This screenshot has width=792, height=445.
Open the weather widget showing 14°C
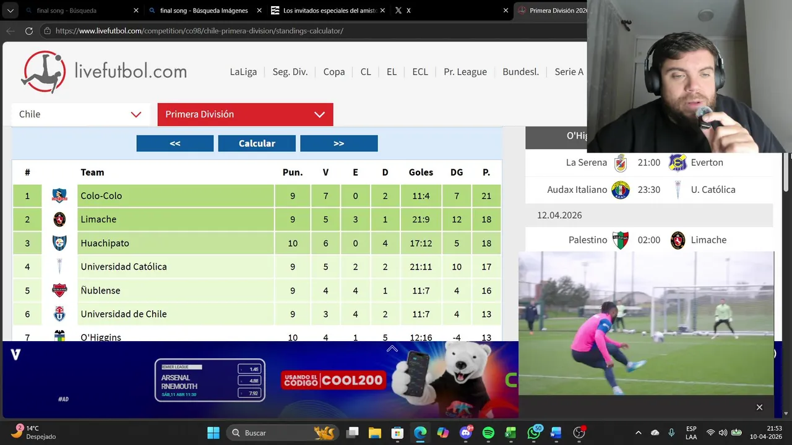[x=34, y=432]
